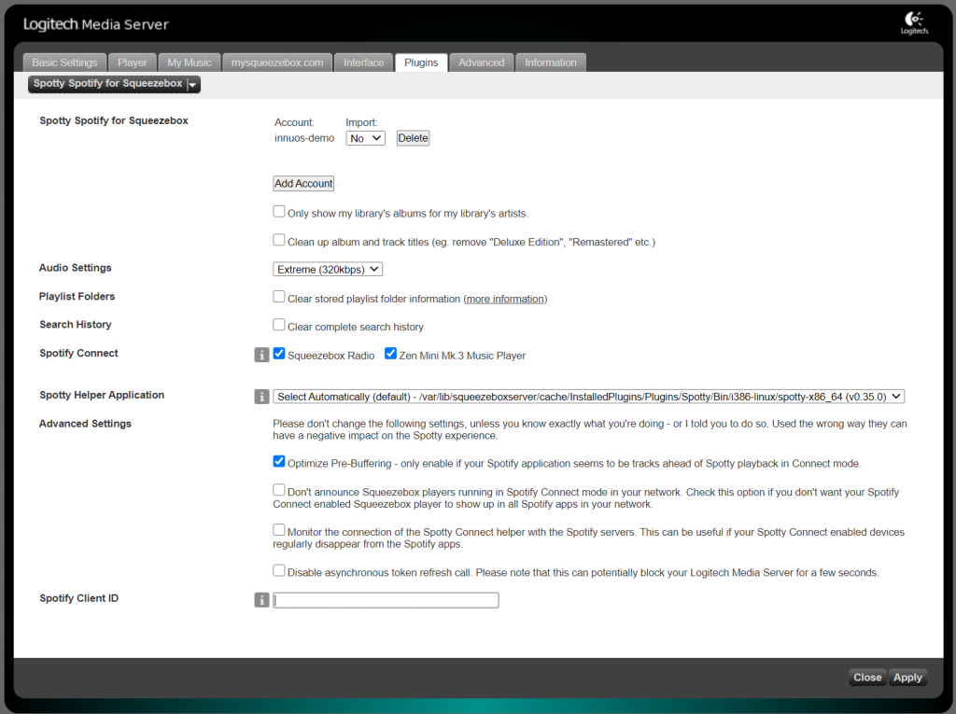Image resolution: width=956 pixels, height=714 pixels.
Task: Open the more information link
Action: (x=505, y=300)
